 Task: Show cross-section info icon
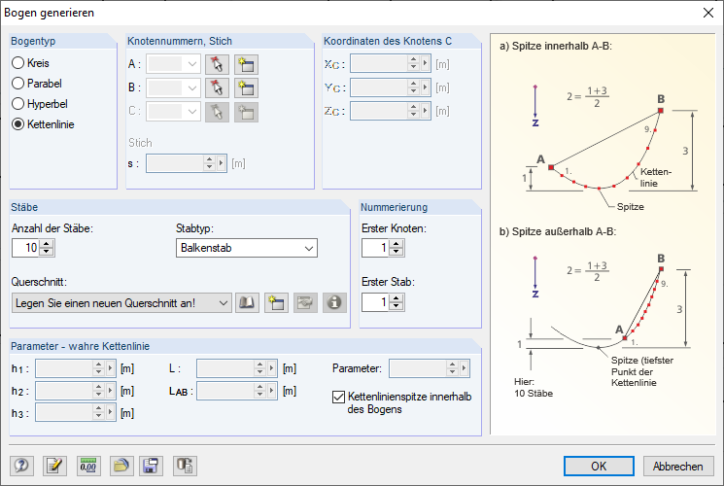point(334,303)
